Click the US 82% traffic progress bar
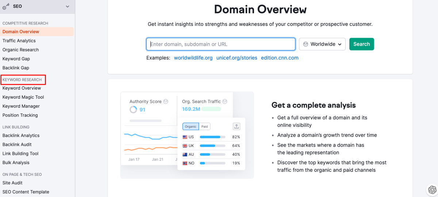 pyautogui.click(x=212, y=137)
